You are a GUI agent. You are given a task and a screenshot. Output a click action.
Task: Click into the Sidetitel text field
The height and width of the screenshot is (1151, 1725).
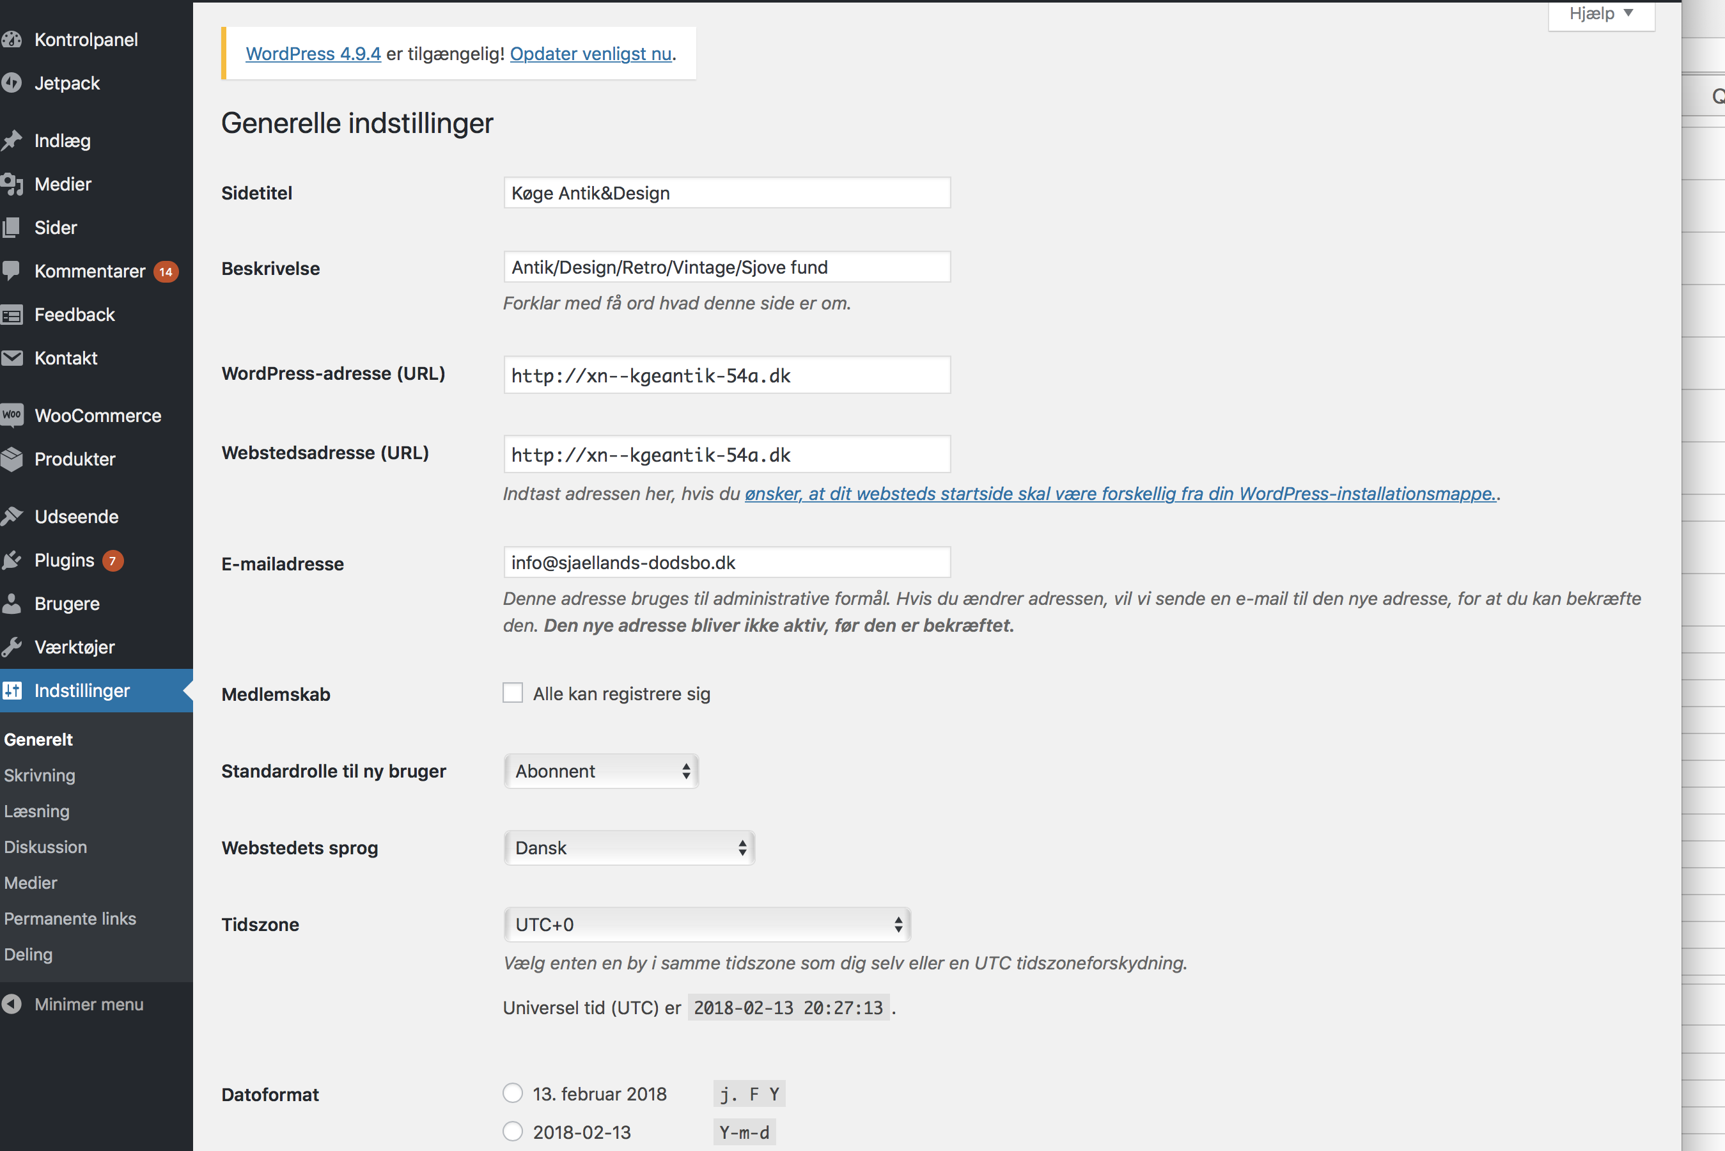tap(726, 193)
